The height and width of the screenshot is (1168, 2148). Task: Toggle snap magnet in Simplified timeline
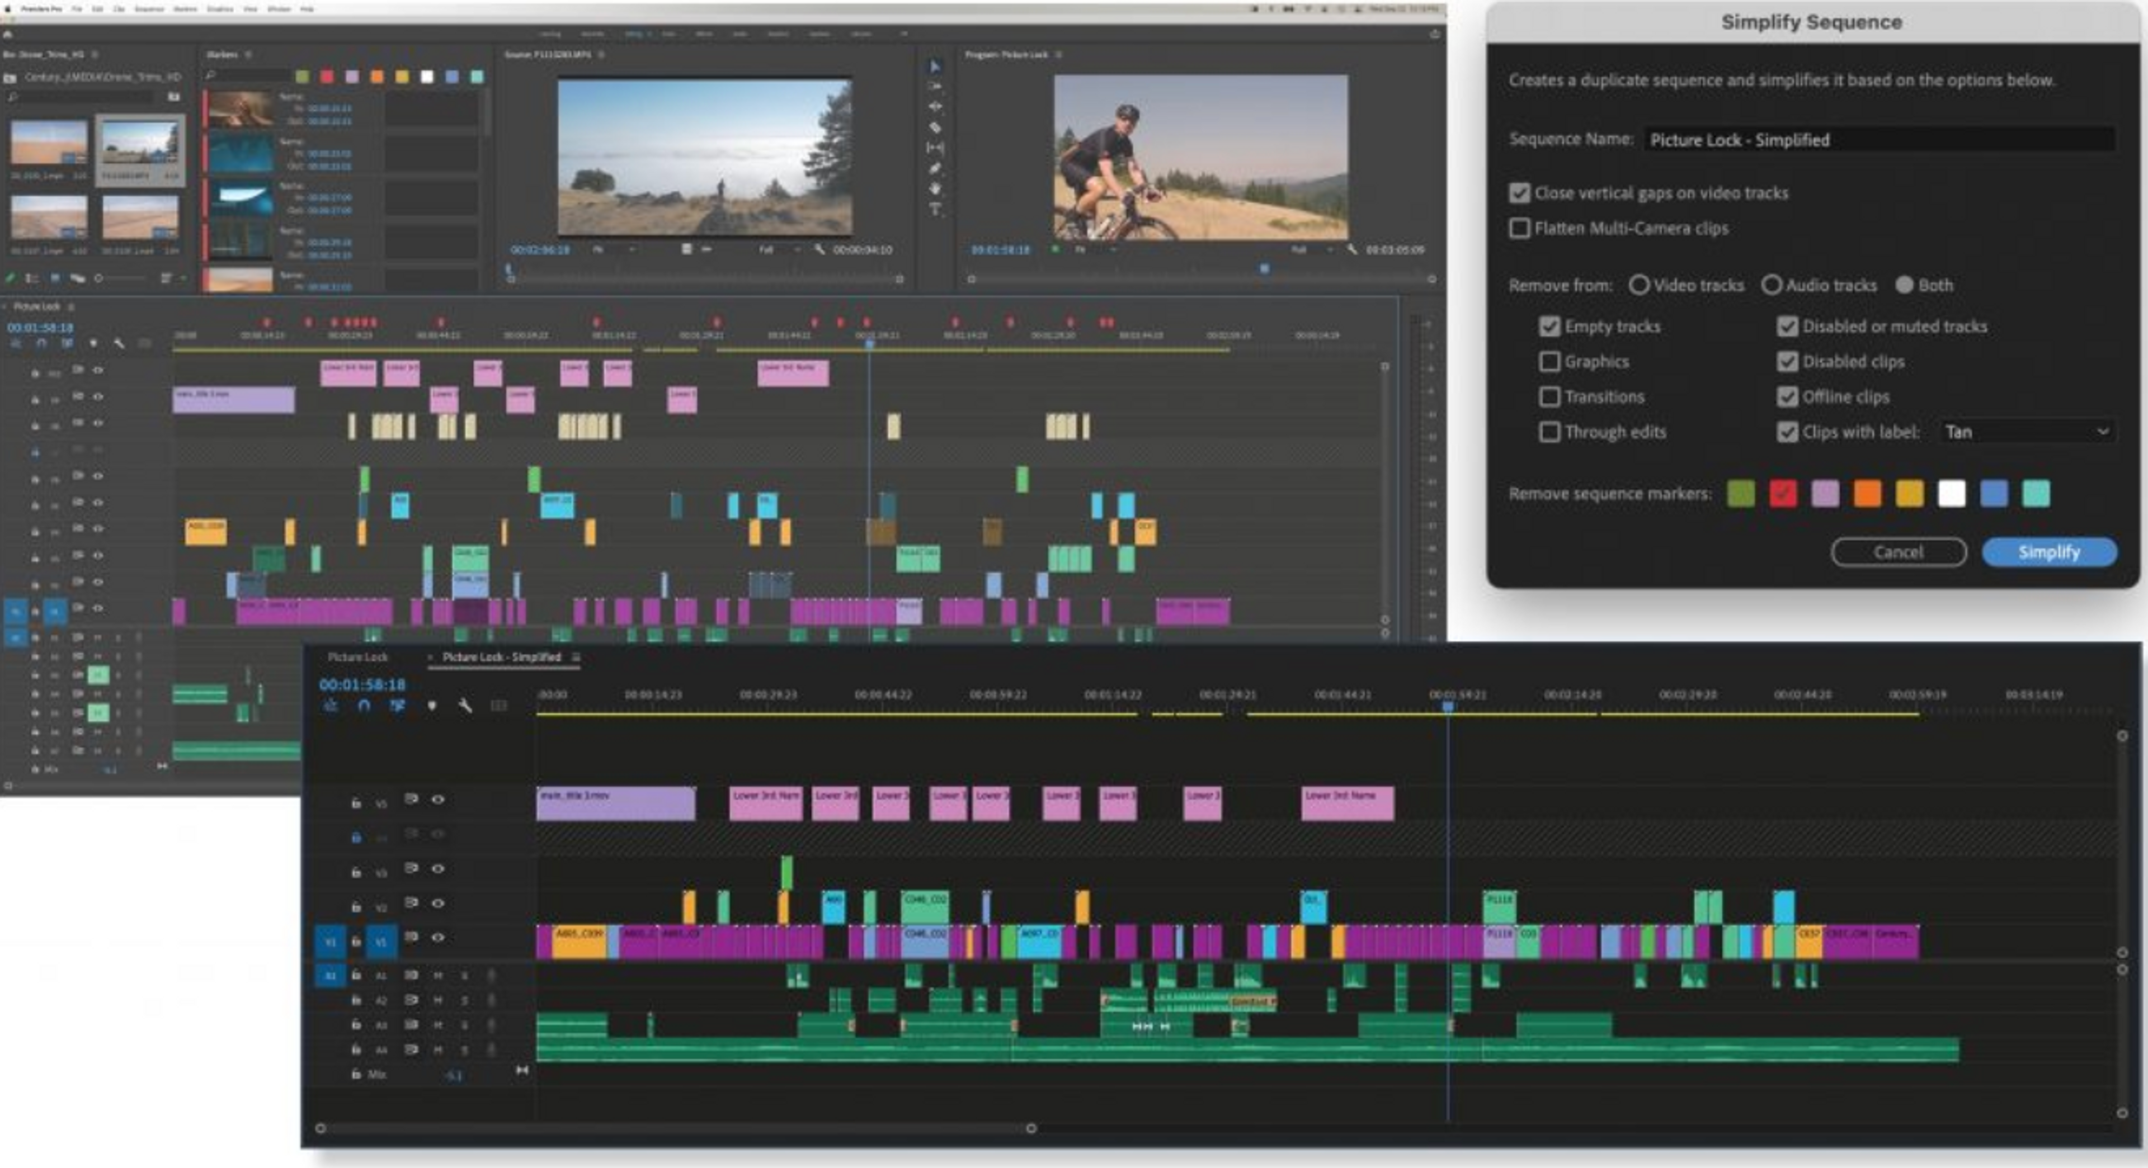click(364, 705)
